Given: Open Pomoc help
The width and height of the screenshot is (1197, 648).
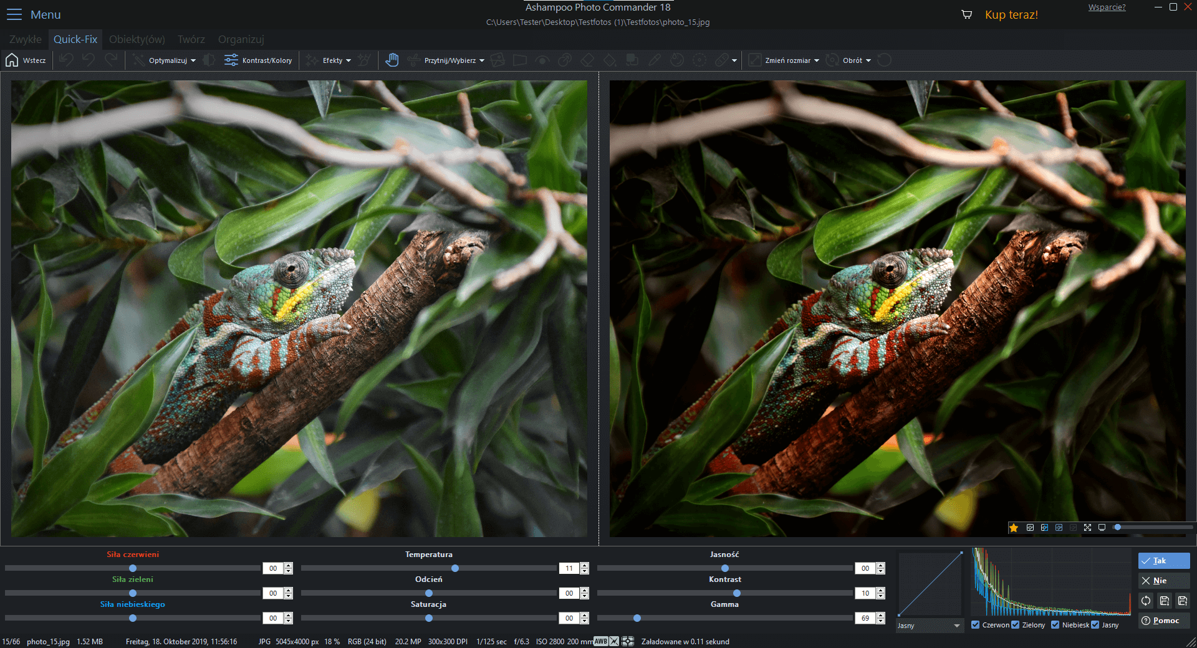Looking at the screenshot, I should [x=1163, y=621].
